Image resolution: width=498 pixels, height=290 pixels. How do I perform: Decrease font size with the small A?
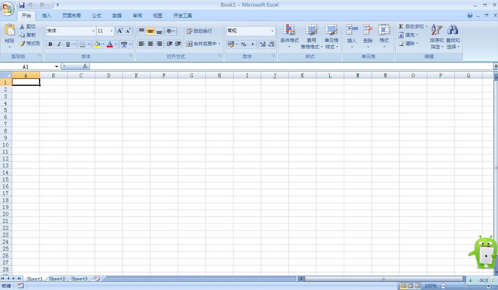point(128,31)
